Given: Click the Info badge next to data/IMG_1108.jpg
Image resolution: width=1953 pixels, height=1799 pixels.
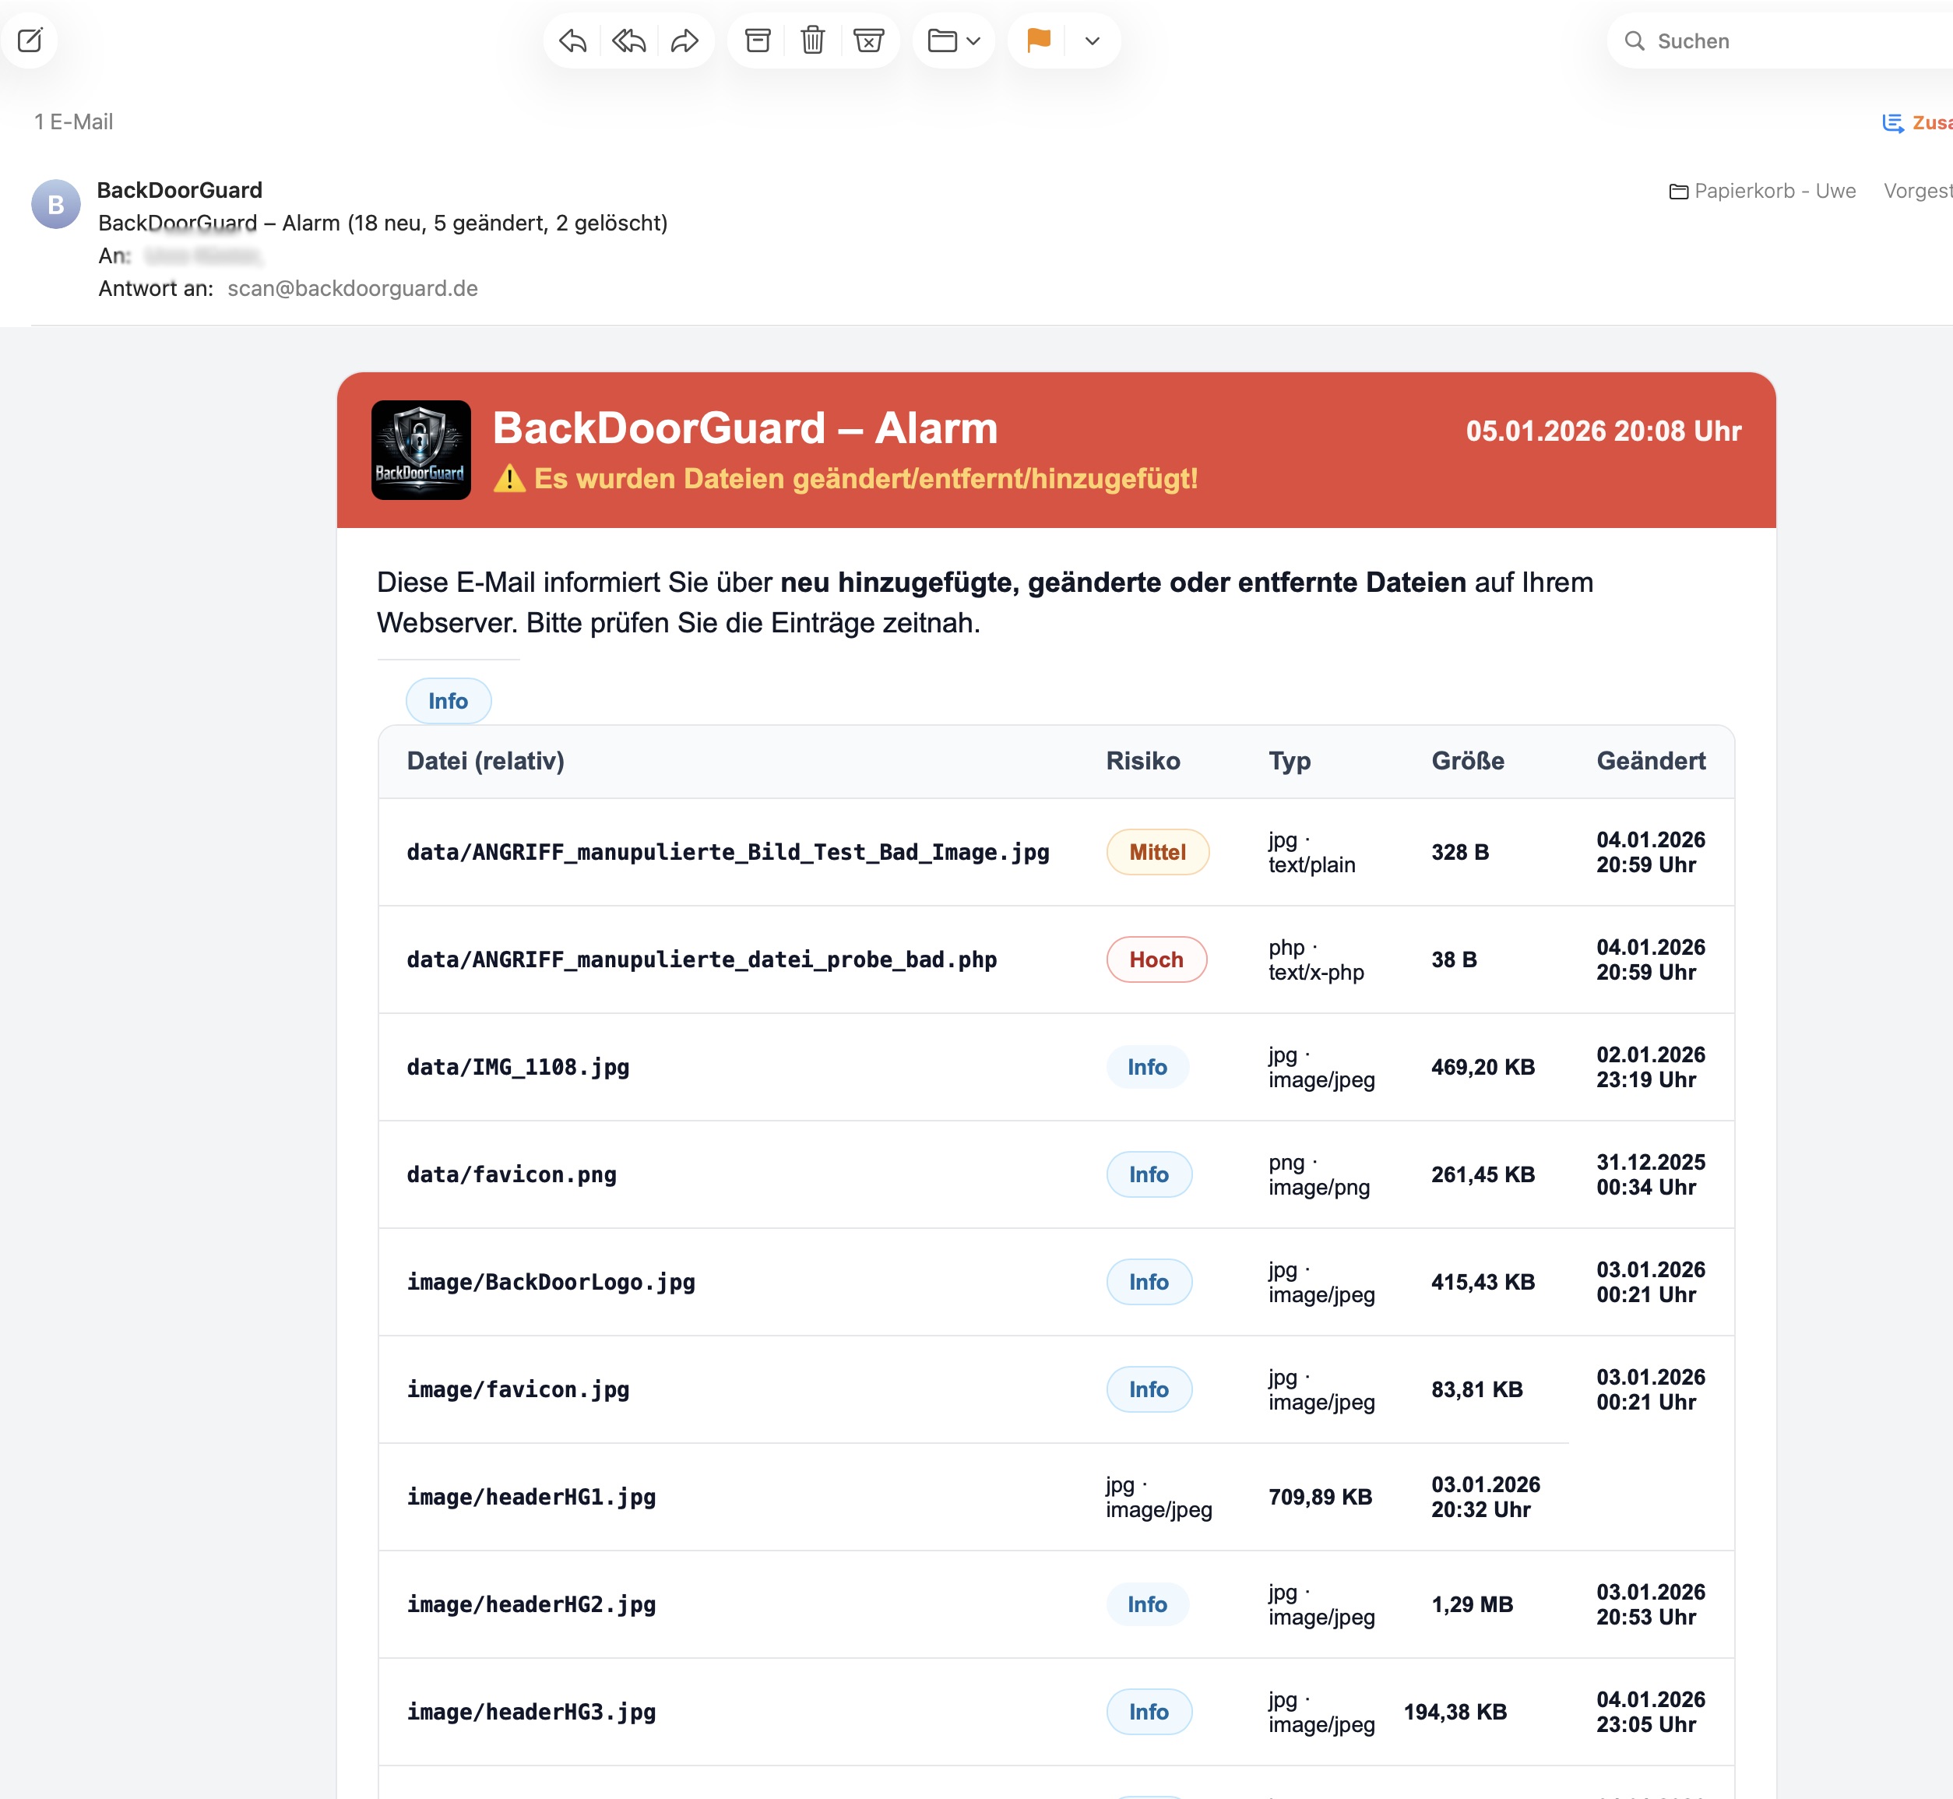Looking at the screenshot, I should 1148,1066.
